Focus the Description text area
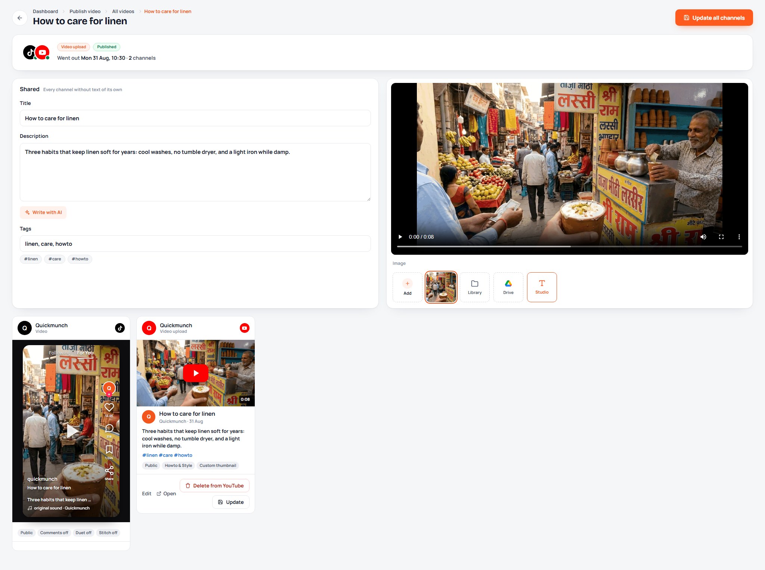 pos(195,172)
